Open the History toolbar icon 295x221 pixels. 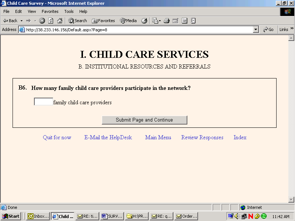144,21
